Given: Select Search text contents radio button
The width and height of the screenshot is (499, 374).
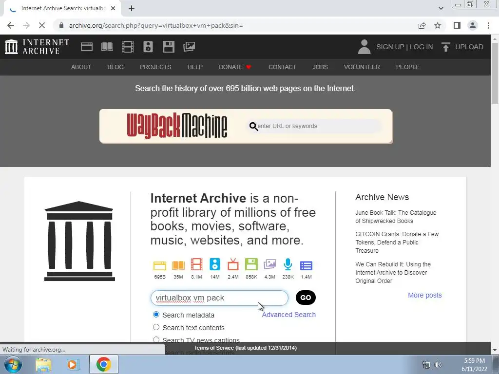Looking at the screenshot, I should click(x=156, y=327).
